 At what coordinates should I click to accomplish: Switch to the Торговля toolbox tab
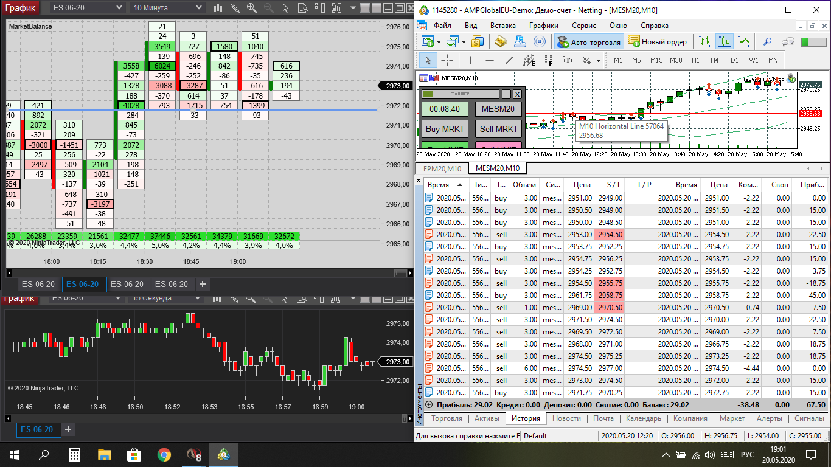[447, 418]
